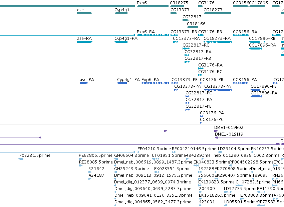Select the CG17896-PA protein label
Screen dimensions: 284x207
point(264,93)
